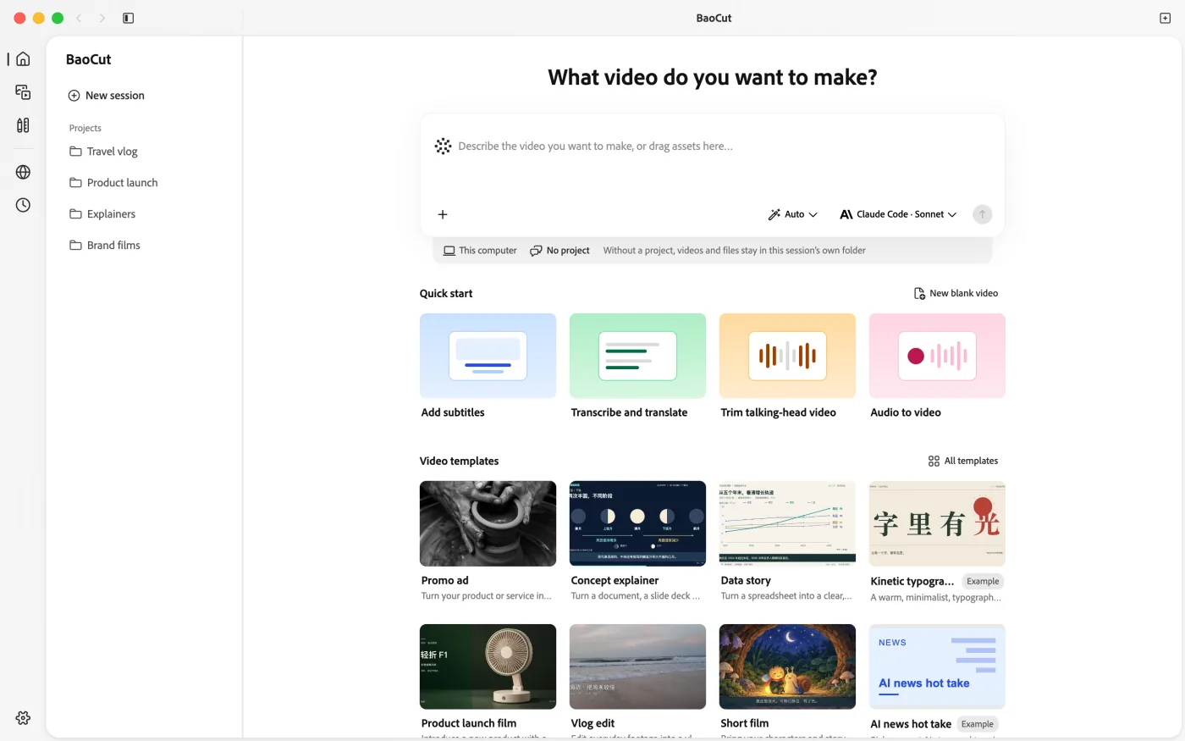Click the forward navigation arrow

[x=102, y=18]
